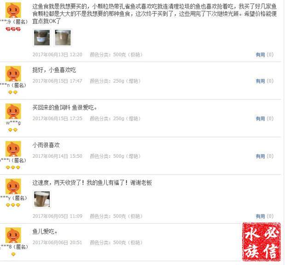Image resolution: width=285 pixels, height=265 pixels.
Task: Click red heart rating icons under first reviewer
Action: [x=13, y=29]
